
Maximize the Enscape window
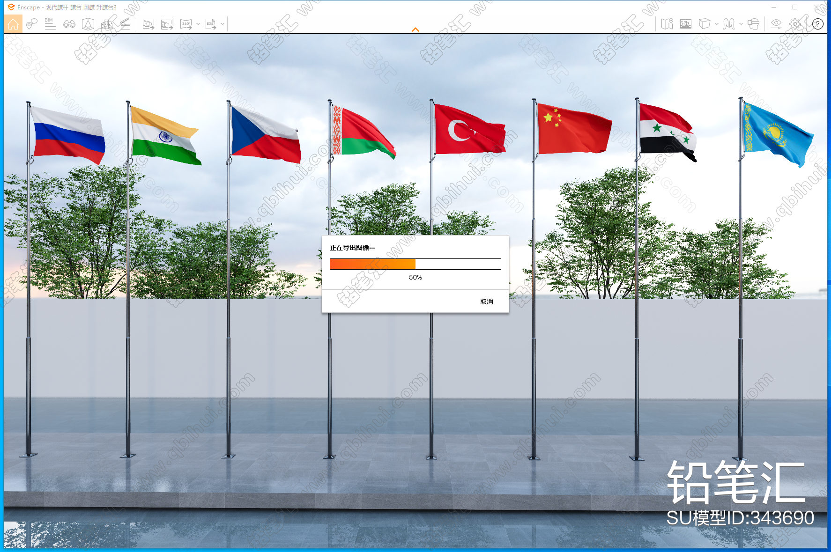click(795, 7)
